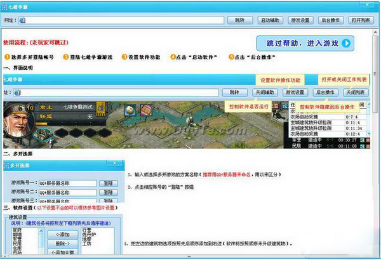This screenshot has width=381, height=260.
Task: Click up arrow of task list scrollbar
Action: point(368,105)
